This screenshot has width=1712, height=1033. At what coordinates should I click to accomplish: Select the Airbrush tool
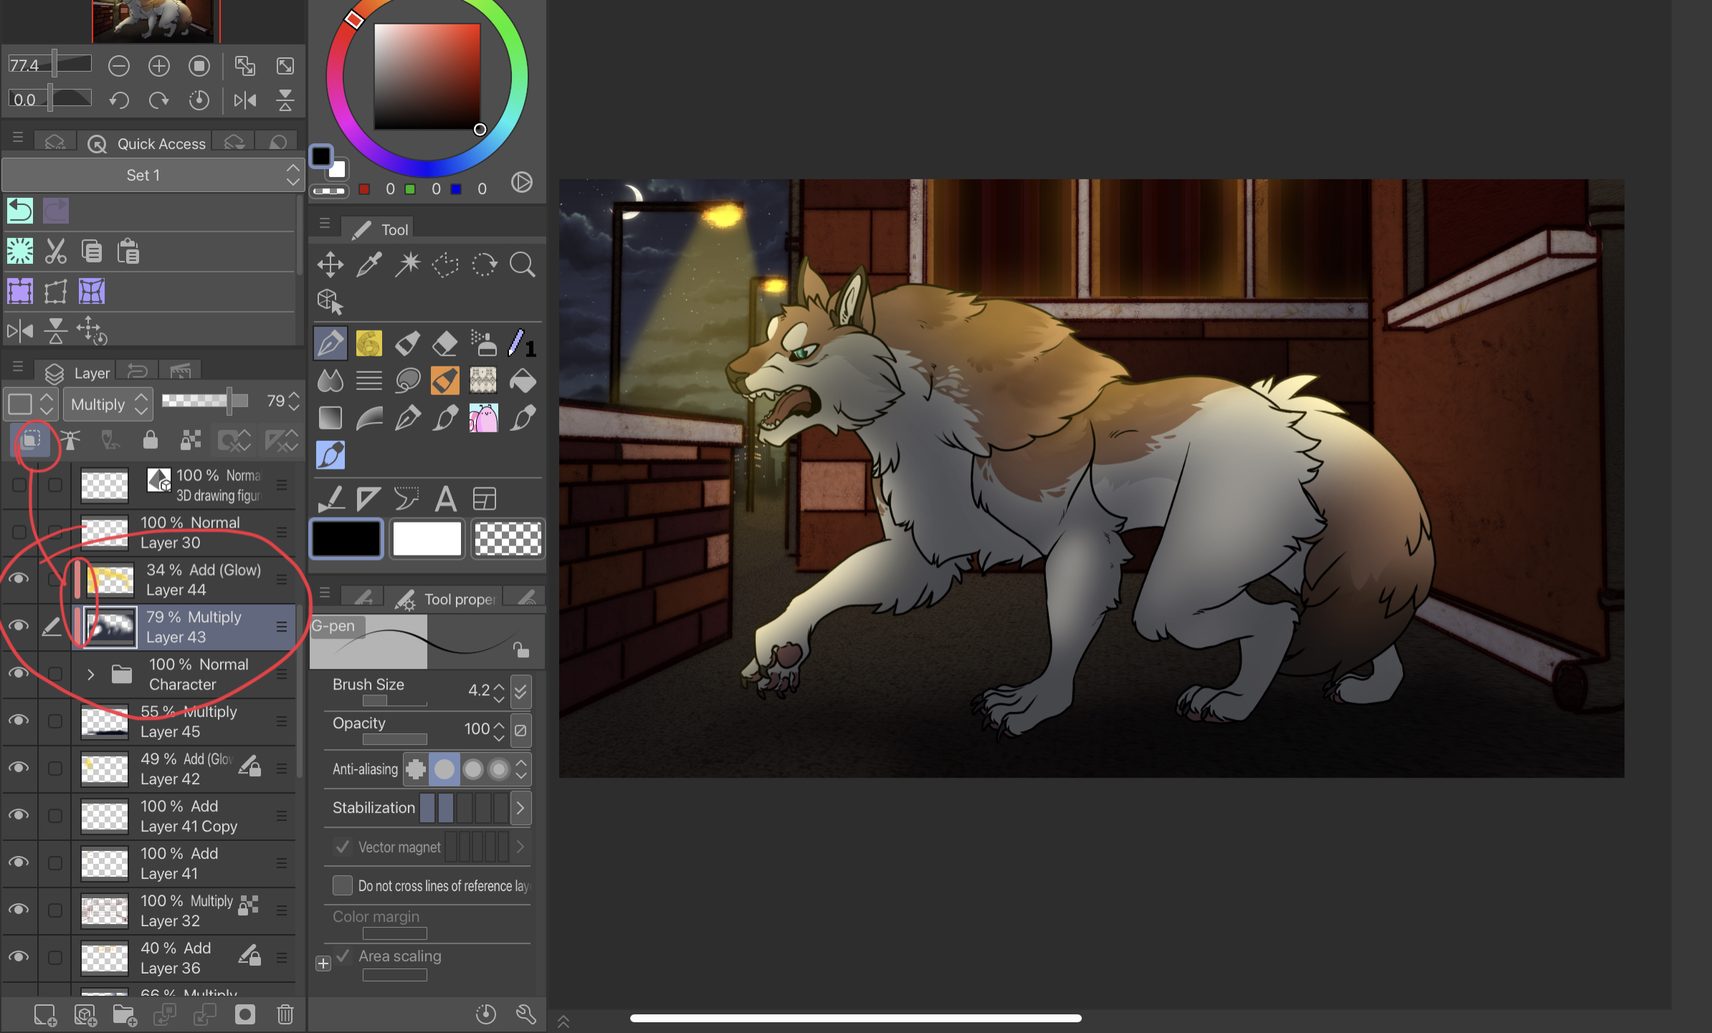click(x=484, y=343)
